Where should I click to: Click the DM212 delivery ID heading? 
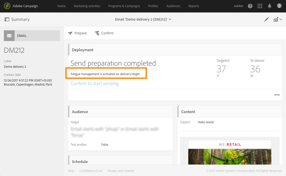coord(14,50)
